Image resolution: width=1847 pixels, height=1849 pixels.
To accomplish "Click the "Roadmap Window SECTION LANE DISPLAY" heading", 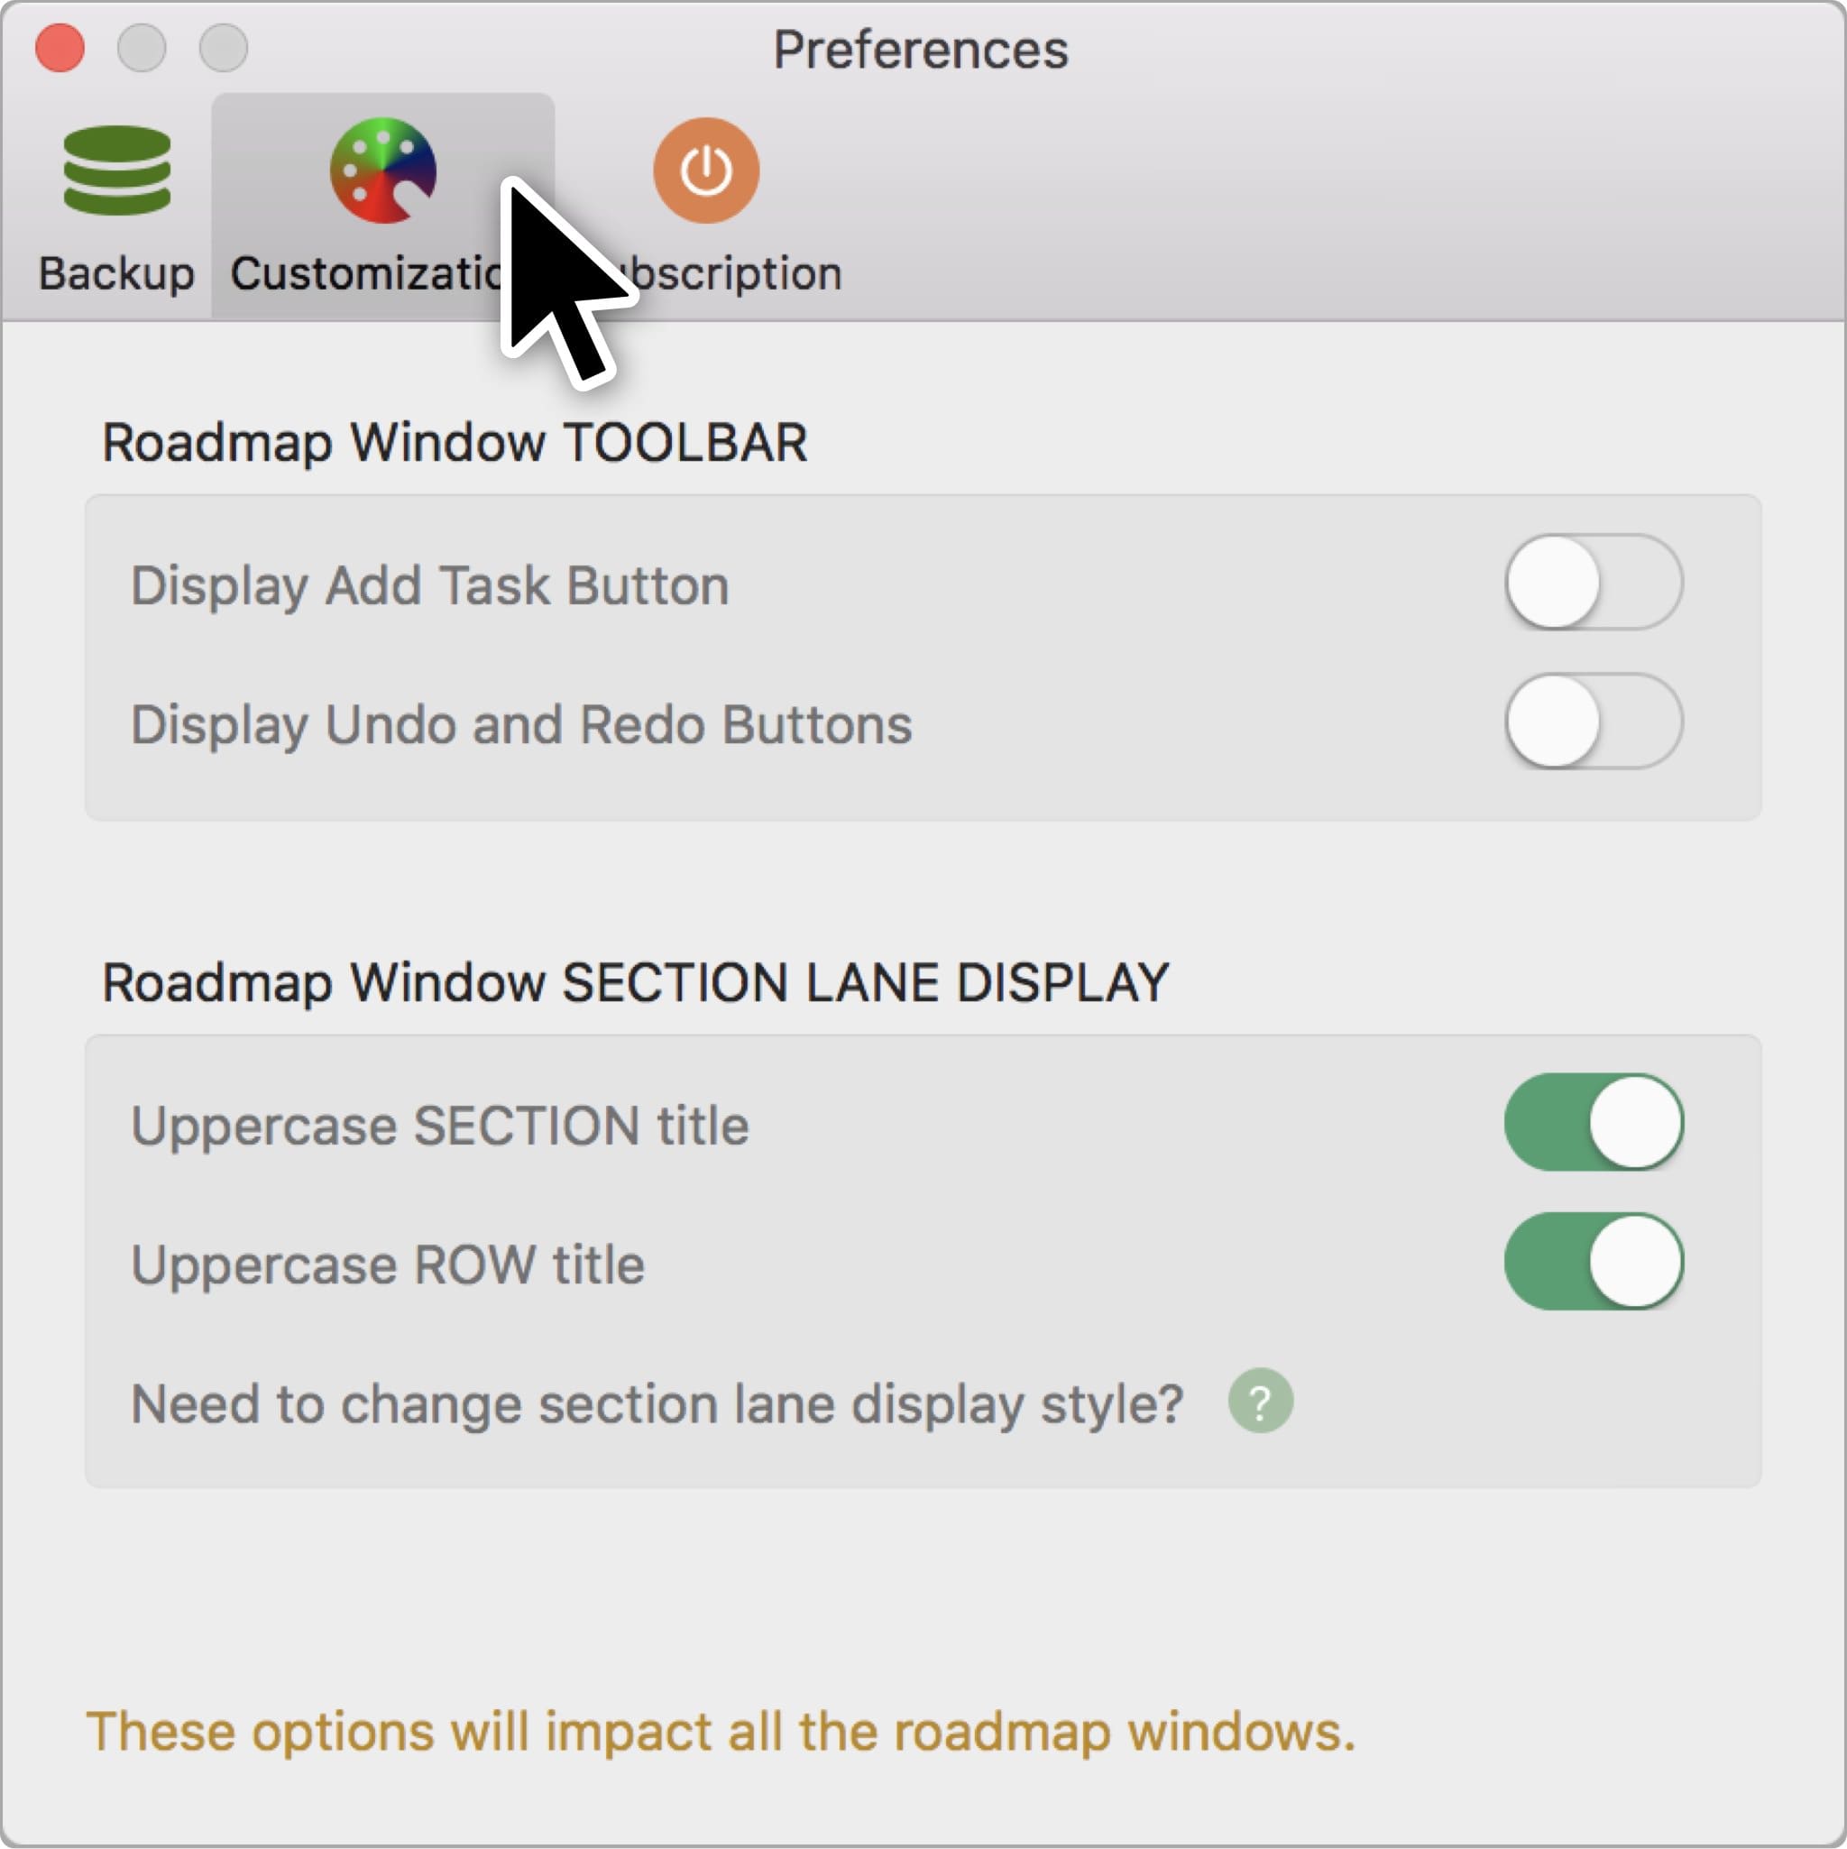I will [x=636, y=983].
